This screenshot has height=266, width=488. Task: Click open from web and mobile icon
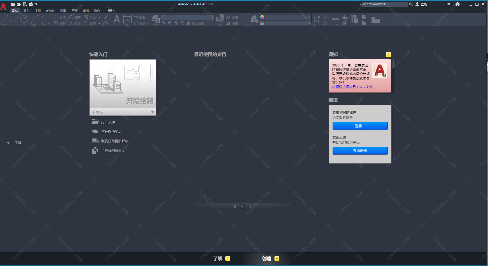coord(25,4)
